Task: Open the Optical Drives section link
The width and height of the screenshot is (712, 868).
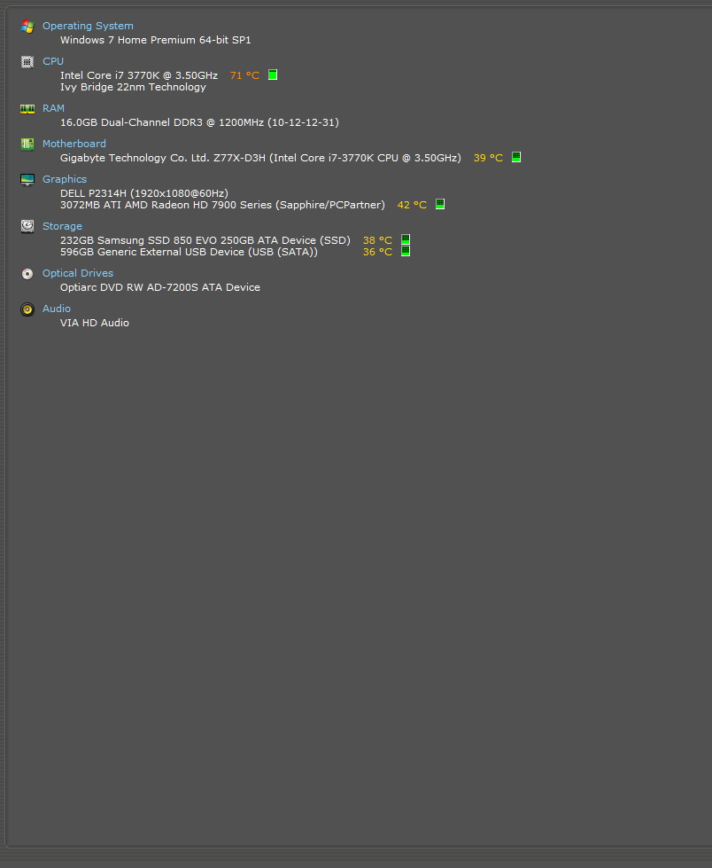Action: tap(78, 273)
